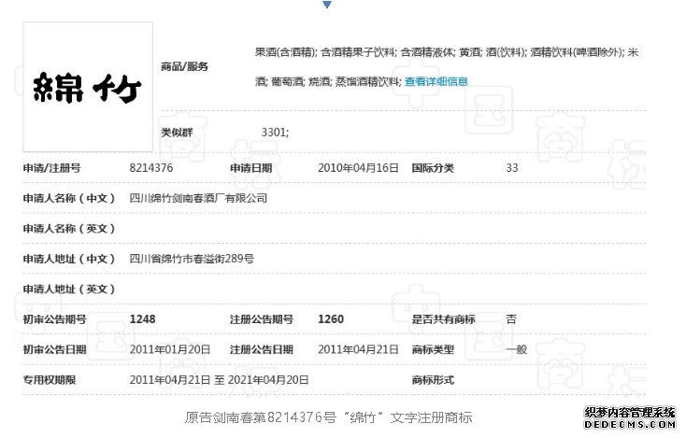Click the trademark type value 一般
The width and height of the screenshot is (686, 438).
(516, 349)
